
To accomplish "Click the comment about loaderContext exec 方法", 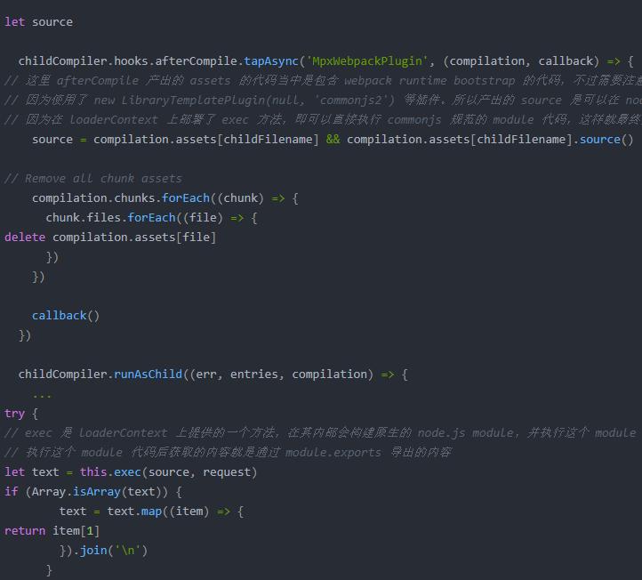I will point(323,119).
